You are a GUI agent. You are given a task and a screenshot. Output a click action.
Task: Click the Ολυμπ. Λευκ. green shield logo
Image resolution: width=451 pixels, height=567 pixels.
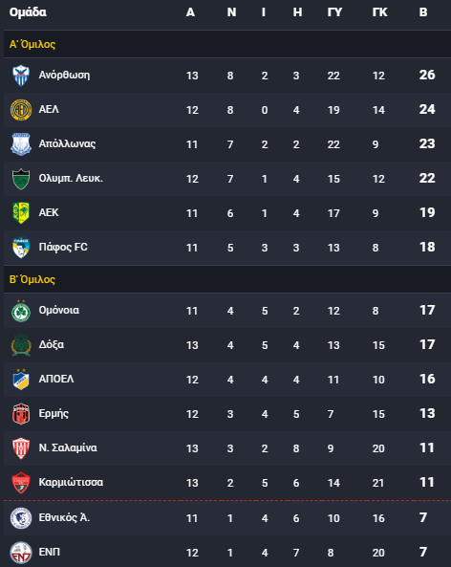[21, 179]
